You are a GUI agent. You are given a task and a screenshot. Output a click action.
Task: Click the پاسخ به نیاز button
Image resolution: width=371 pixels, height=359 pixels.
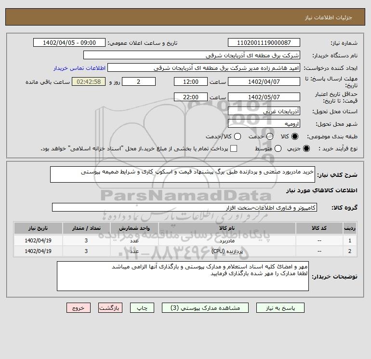[280, 308]
